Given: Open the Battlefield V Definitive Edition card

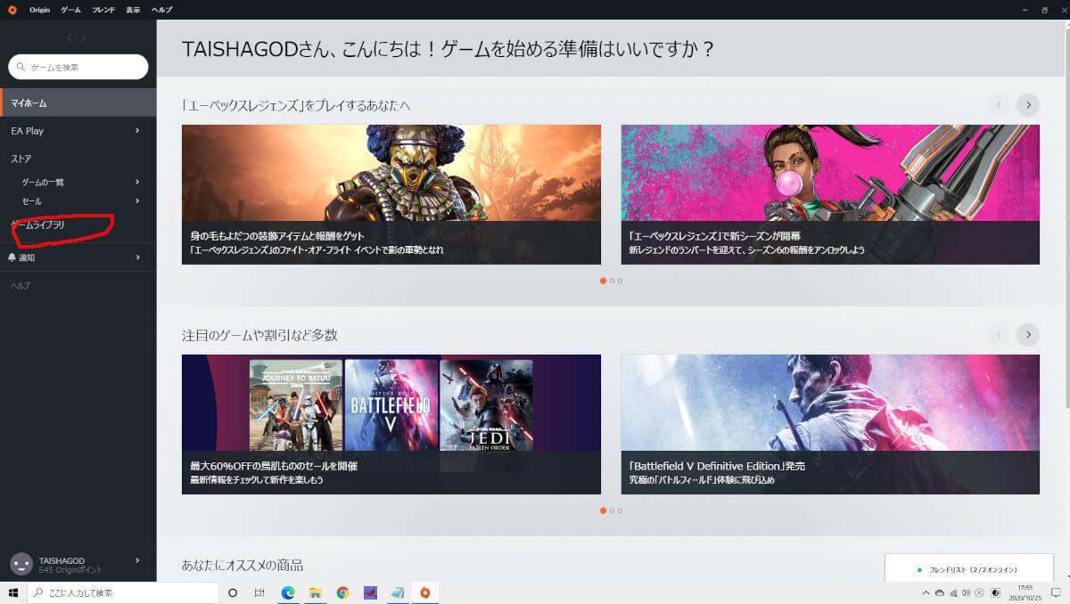Looking at the screenshot, I should 830,424.
